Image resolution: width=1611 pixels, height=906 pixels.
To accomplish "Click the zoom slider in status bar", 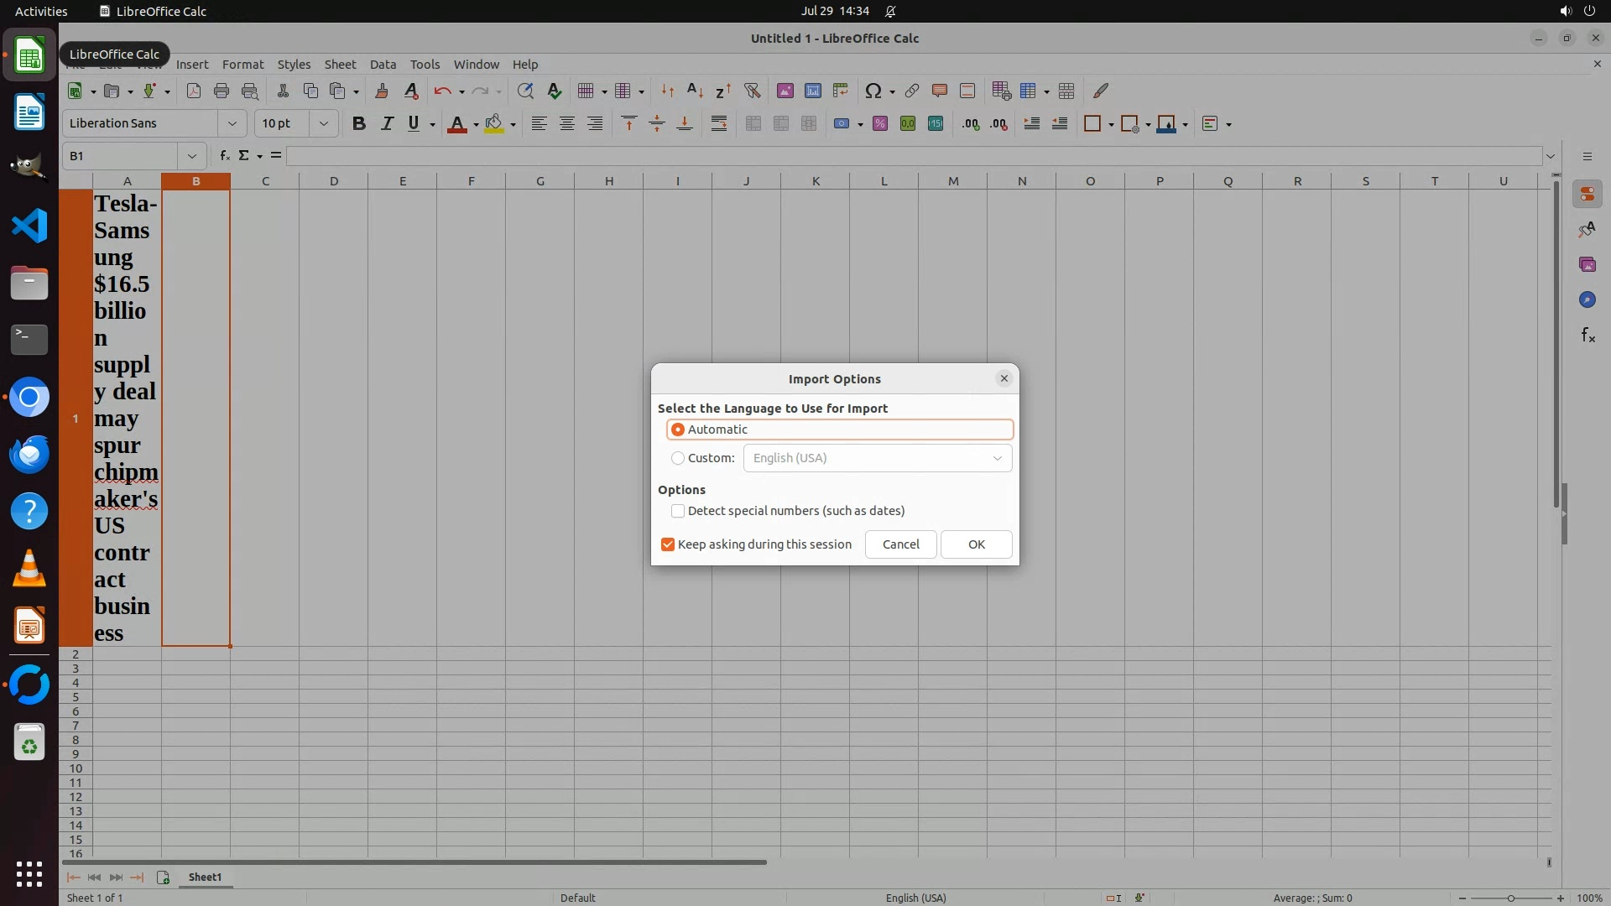I will coord(1510,898).
